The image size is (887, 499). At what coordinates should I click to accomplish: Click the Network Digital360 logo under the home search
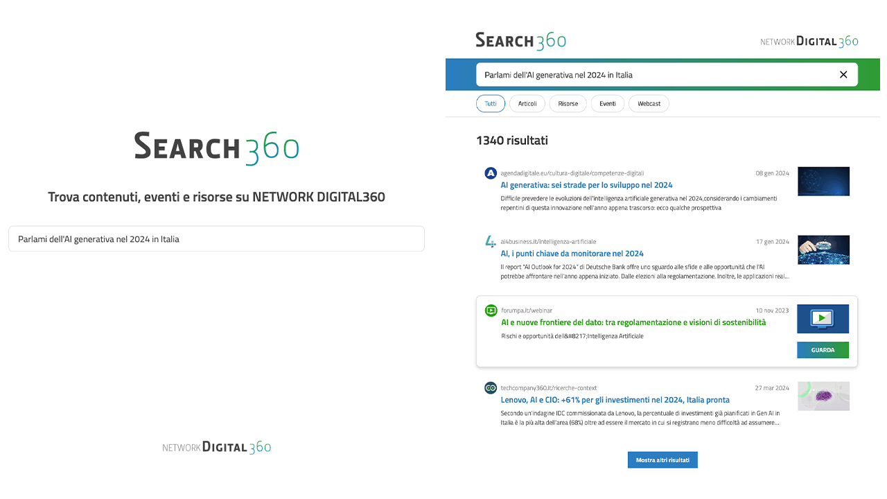[216, 447]
